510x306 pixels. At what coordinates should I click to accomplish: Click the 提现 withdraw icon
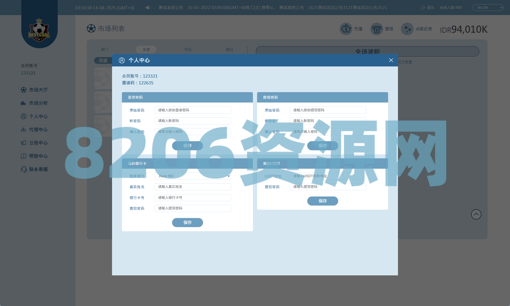(377, 29)
